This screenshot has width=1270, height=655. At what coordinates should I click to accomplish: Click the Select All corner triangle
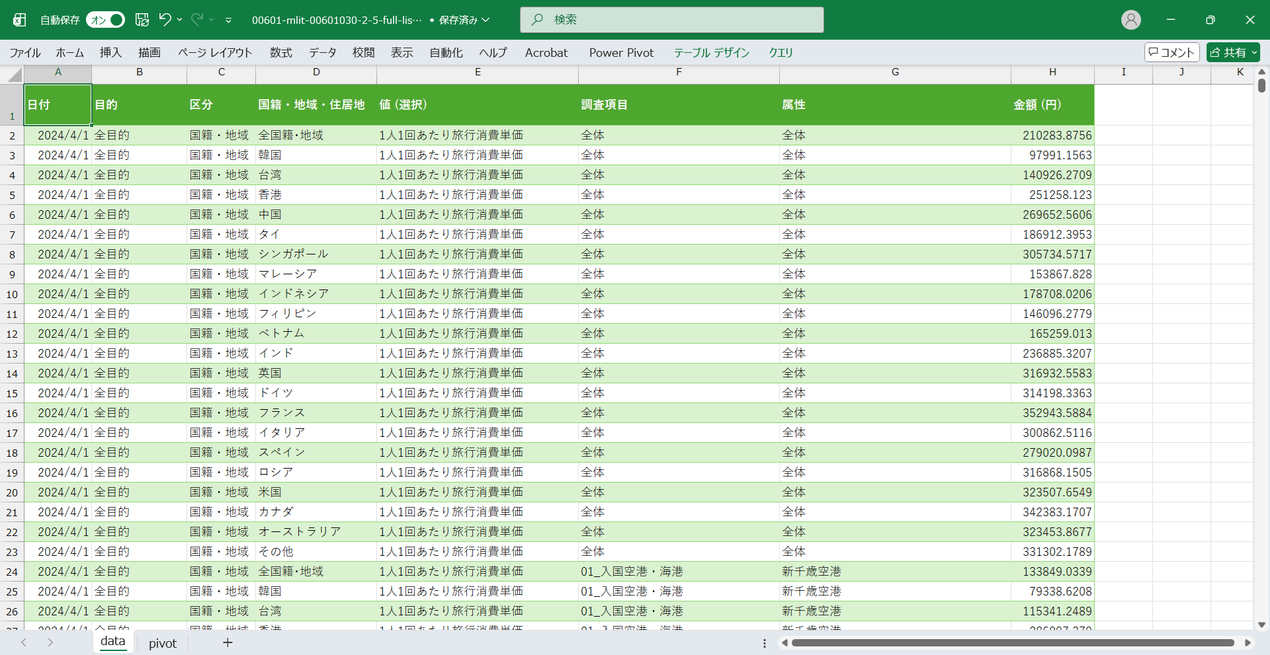point(15,75)
